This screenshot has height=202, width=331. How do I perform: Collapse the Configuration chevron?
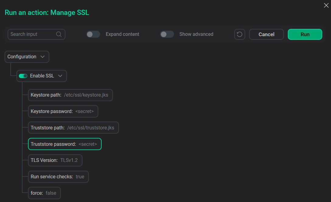tap(42, 57)
